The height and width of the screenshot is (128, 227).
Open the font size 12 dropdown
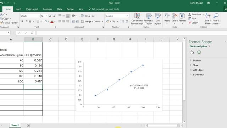[47, 16]
